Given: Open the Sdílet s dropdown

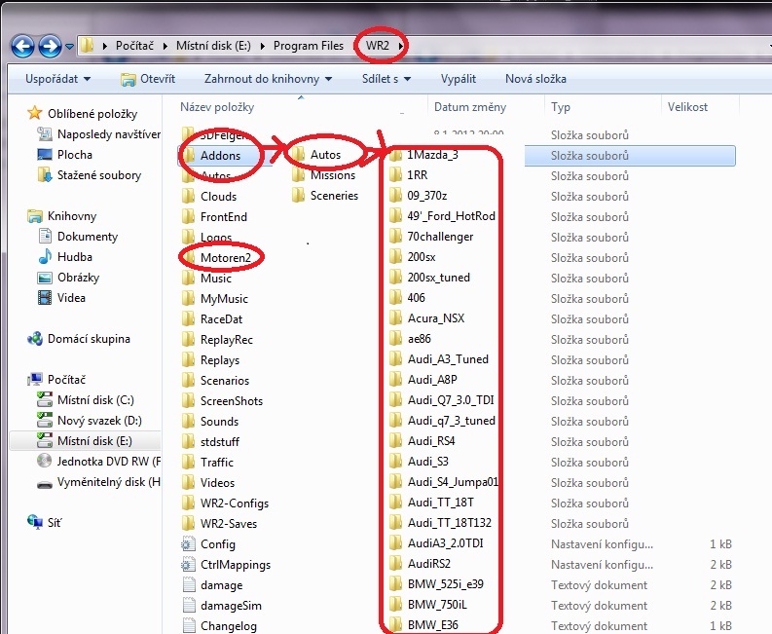Looking at the screenshot, I should pos(386,79).
